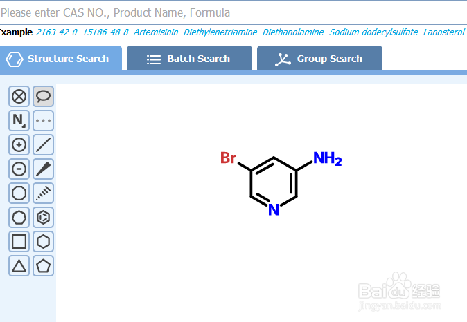
Task: Select the solid wedge bond tool
Action: tap(43, 169)
